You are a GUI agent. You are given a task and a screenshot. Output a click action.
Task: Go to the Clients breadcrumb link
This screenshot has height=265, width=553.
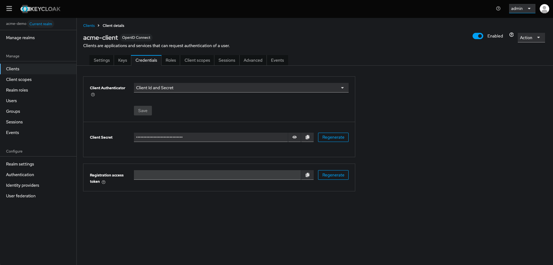[89, 26]
